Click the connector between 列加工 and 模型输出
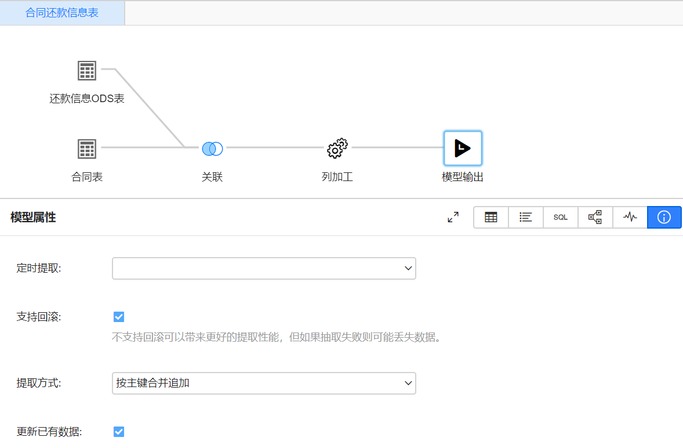 [397, 147]
